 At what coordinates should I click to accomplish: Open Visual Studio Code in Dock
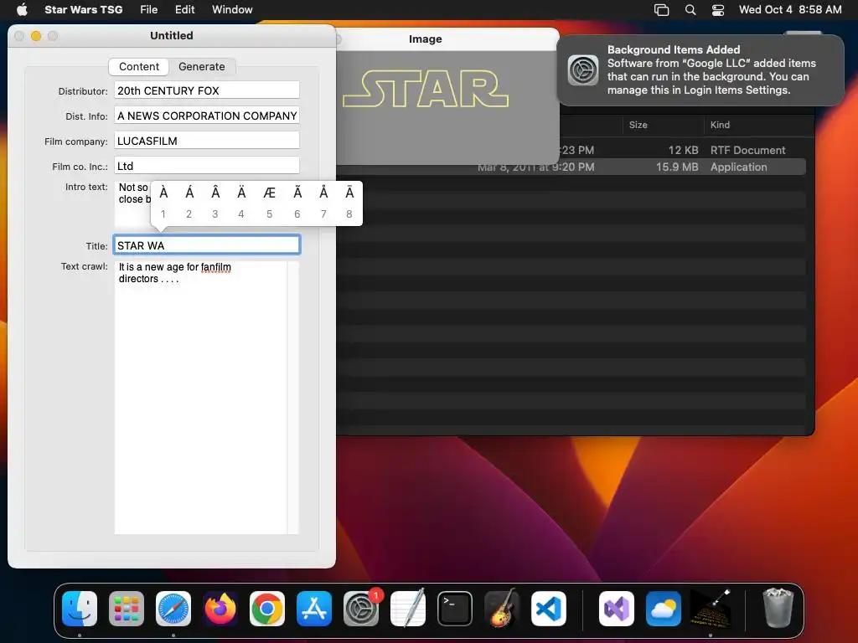coord(548,609)
